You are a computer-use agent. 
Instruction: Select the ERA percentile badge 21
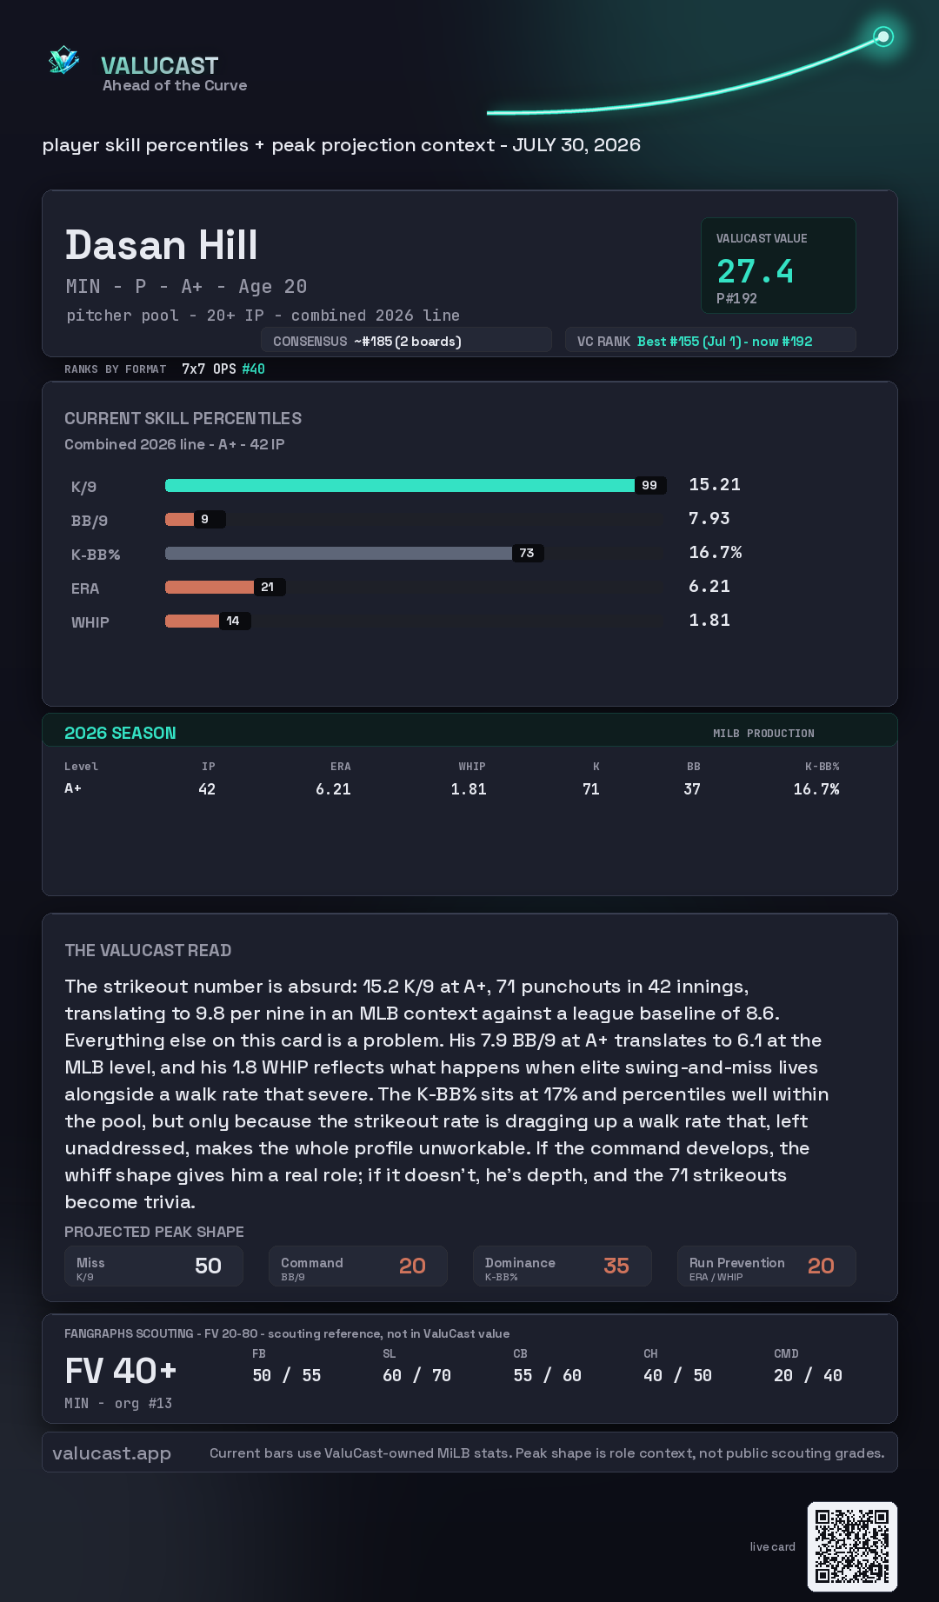[x=270, y=587]
